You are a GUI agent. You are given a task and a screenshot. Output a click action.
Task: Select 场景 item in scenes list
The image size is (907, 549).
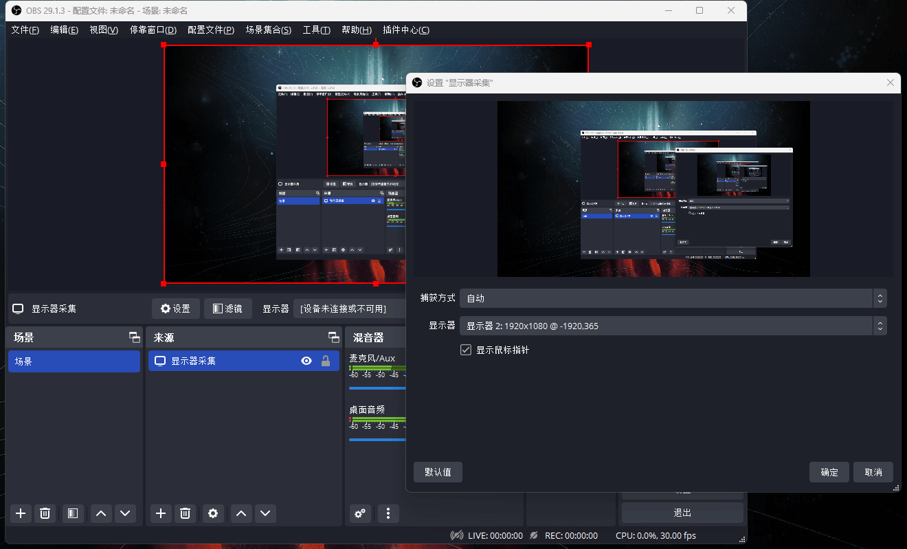pyautogui.click(x=74, y=361)
